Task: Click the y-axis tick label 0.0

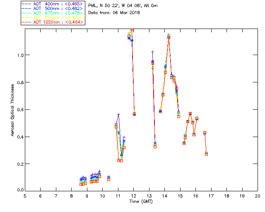Action: click(20, 190)
